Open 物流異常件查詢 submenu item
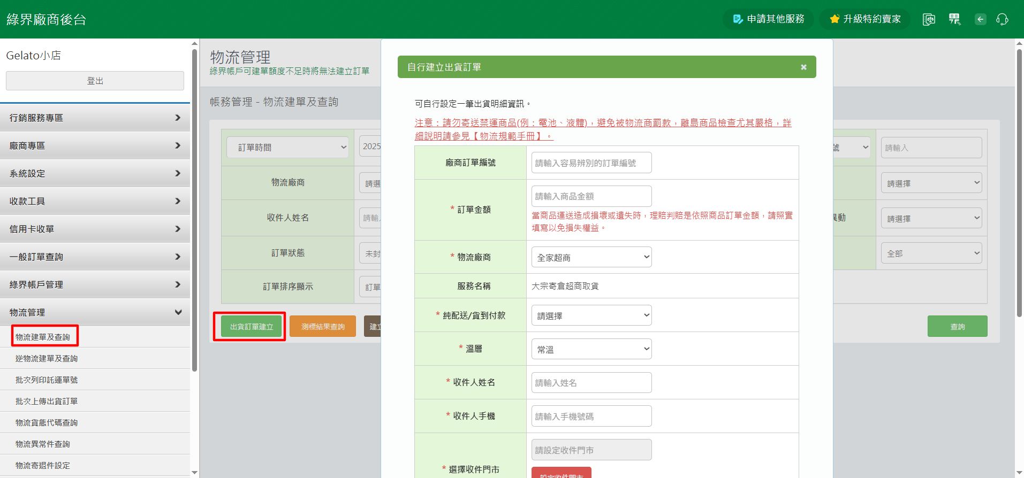Image resolution: width=1024 pixels, height=478 pixels. click(x=43, y=444)
